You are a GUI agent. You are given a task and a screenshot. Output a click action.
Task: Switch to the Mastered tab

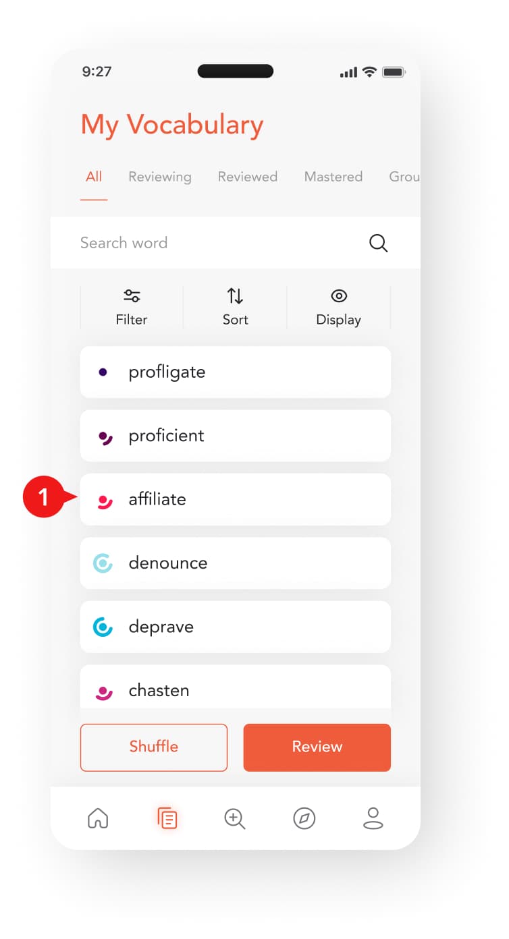(333, 177)
